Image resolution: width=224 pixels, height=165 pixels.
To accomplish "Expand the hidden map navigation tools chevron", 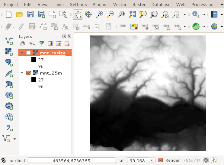I will tap(185, 14).
